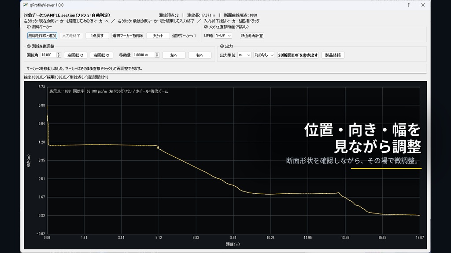Click the 選択マーカー: 1 label

184,36
